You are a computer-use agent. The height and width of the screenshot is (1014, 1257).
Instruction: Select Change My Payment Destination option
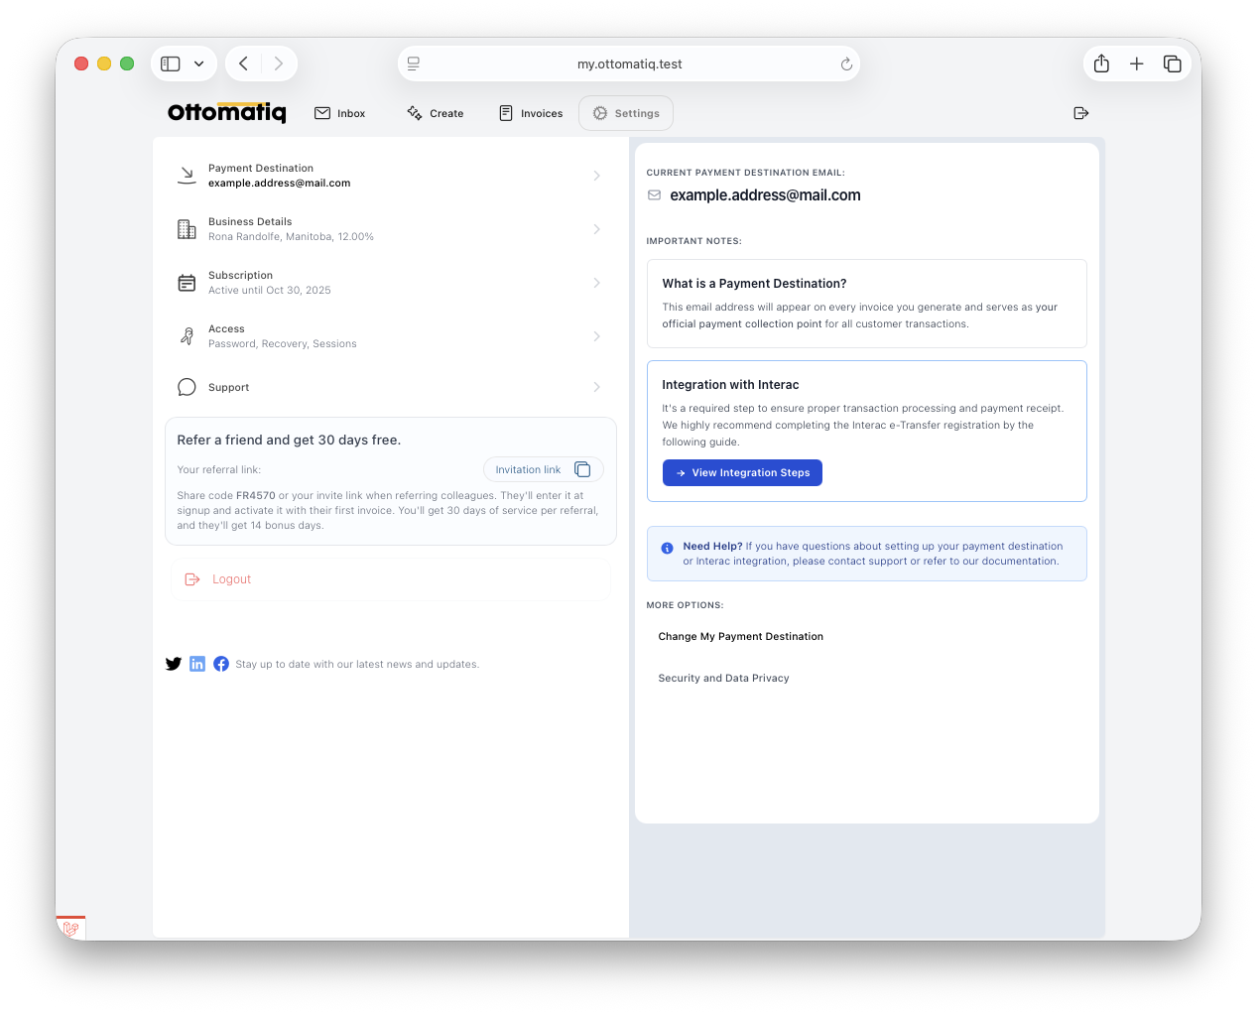[740, 637]
